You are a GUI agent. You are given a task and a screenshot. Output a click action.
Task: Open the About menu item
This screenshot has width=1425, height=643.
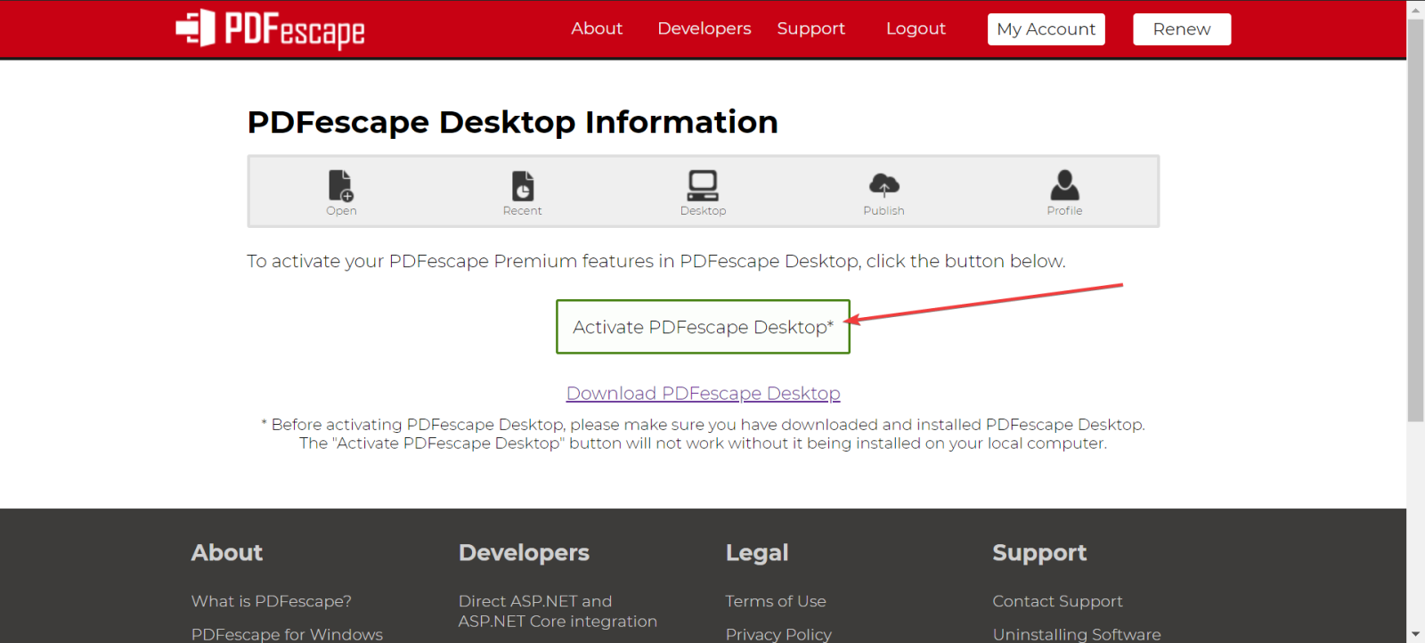597,28
